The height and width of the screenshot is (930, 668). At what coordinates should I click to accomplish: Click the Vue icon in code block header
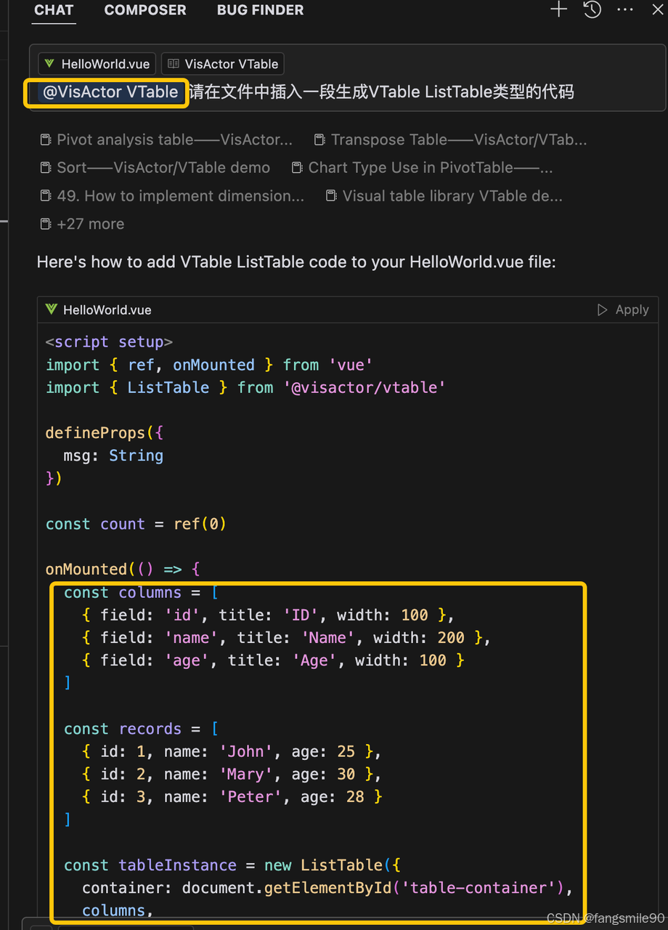point(51,310)
